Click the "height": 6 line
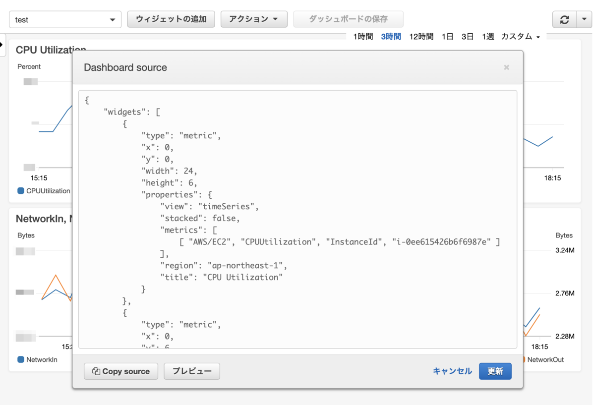This screenshot has height=405, width=595. pos(169,183)
